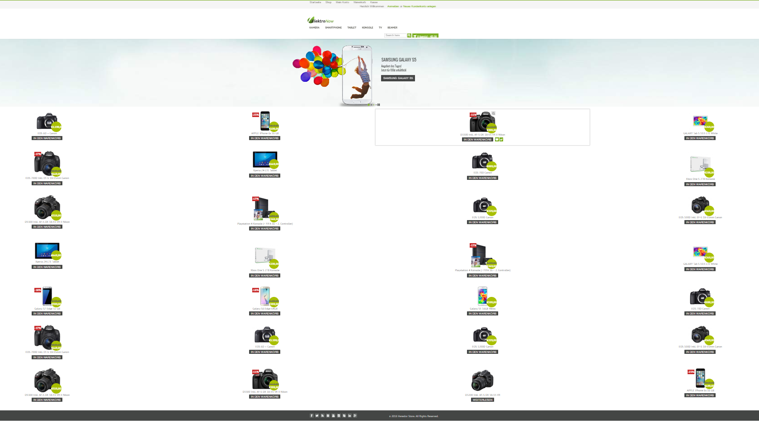Screen dimensions: 759x437
Task: Open the D3200 Nikon camera image
Action: (482, 381)
